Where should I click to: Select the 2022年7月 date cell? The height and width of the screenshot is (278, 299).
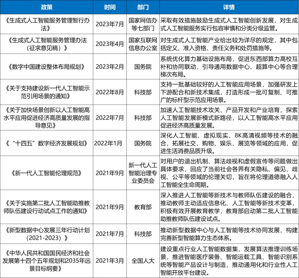click(110, 118)
